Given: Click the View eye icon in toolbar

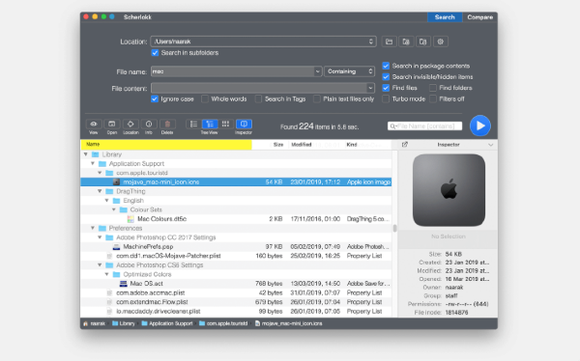Looking at the screenshot, I should 94,125.
